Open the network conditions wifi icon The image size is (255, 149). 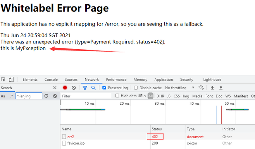[x=201, y=88]
